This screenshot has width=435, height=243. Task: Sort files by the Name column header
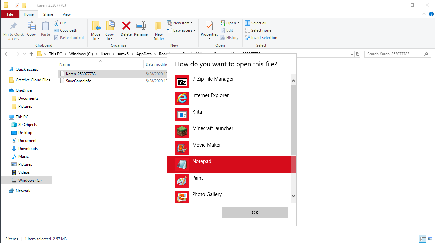65,64
